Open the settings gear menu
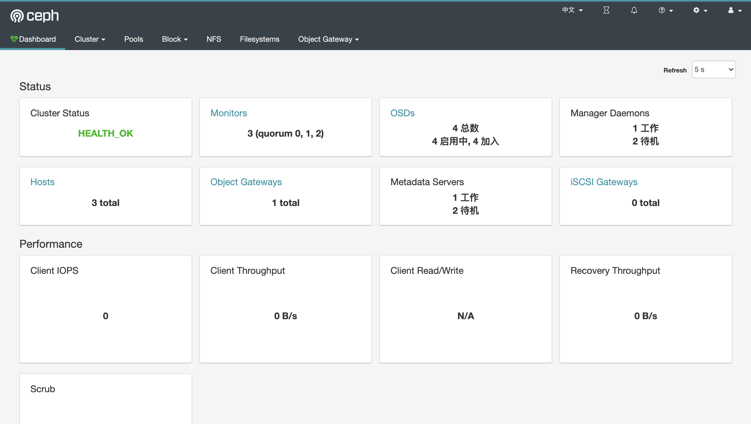 [700, 10]
